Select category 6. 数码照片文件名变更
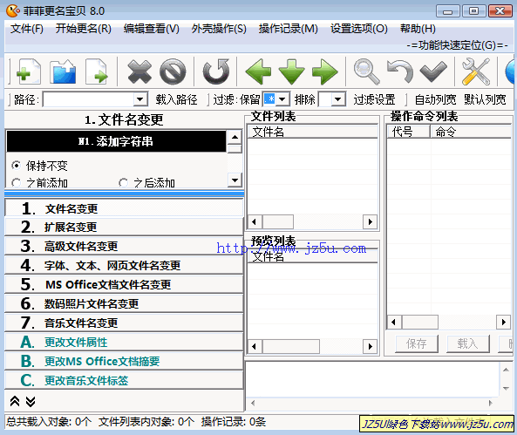Viewport: 517px width, 435px height. pos(124,303)
